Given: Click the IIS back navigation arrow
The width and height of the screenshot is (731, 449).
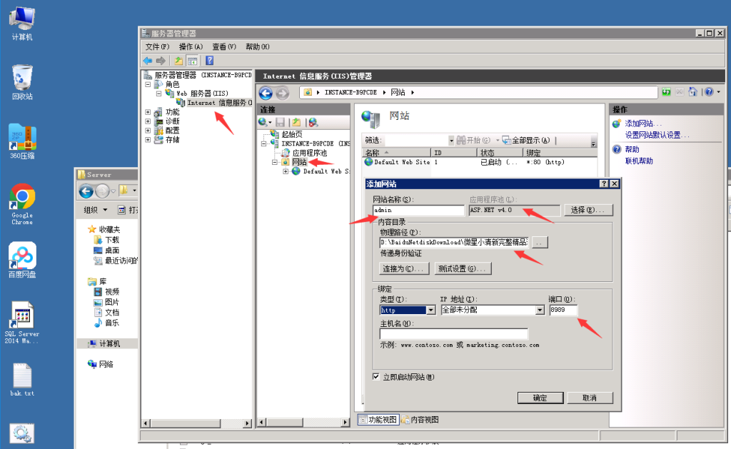Looking at the screenshot, I should click(266, 93).
